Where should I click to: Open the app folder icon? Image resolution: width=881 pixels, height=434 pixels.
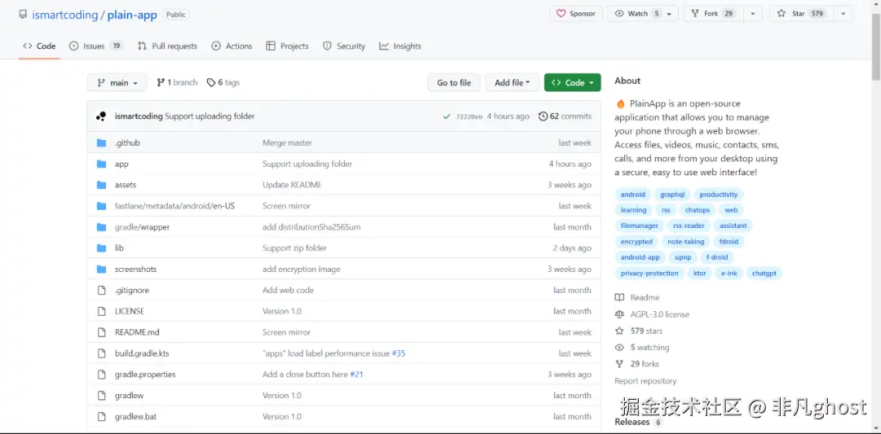click(101, 164)
